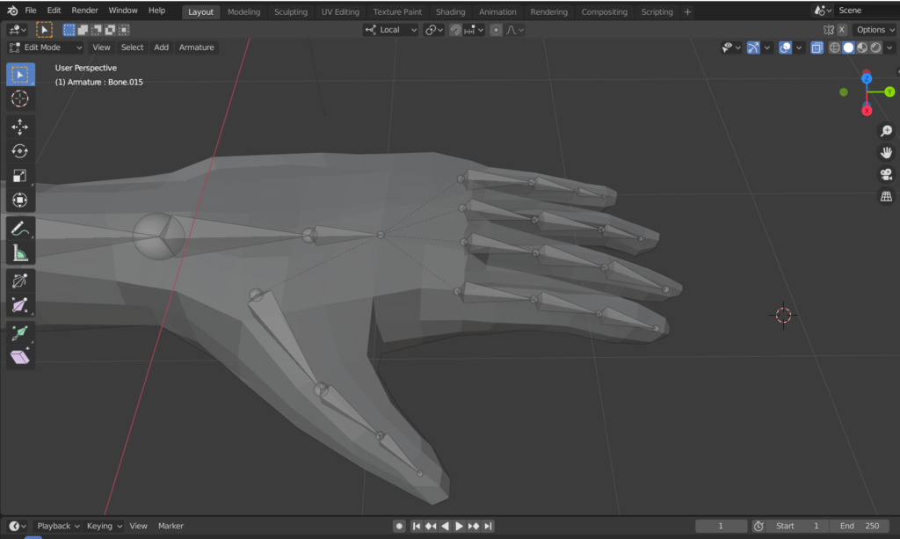Open the Keying popover in timeline
Image resolution: width=900 pixels, height=539 pixels.
[104, 526]
